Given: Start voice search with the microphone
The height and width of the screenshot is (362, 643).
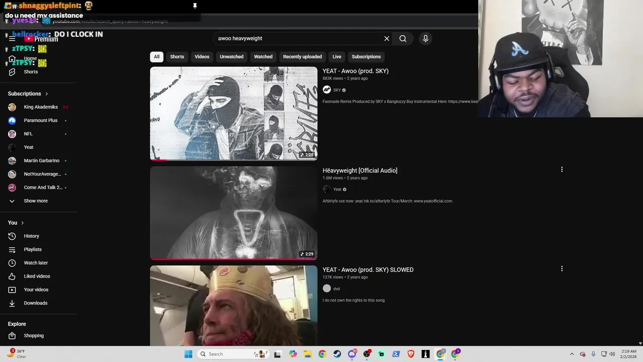Looking at the screenshot, I should pos(425,38).
